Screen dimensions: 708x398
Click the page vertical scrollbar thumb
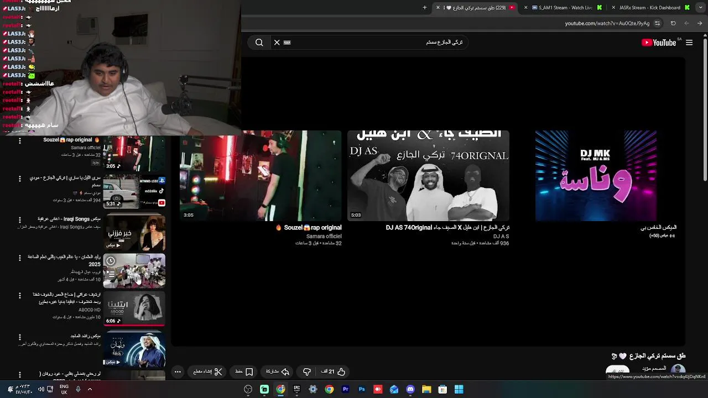pyautogui.click(x=705, y=111)
